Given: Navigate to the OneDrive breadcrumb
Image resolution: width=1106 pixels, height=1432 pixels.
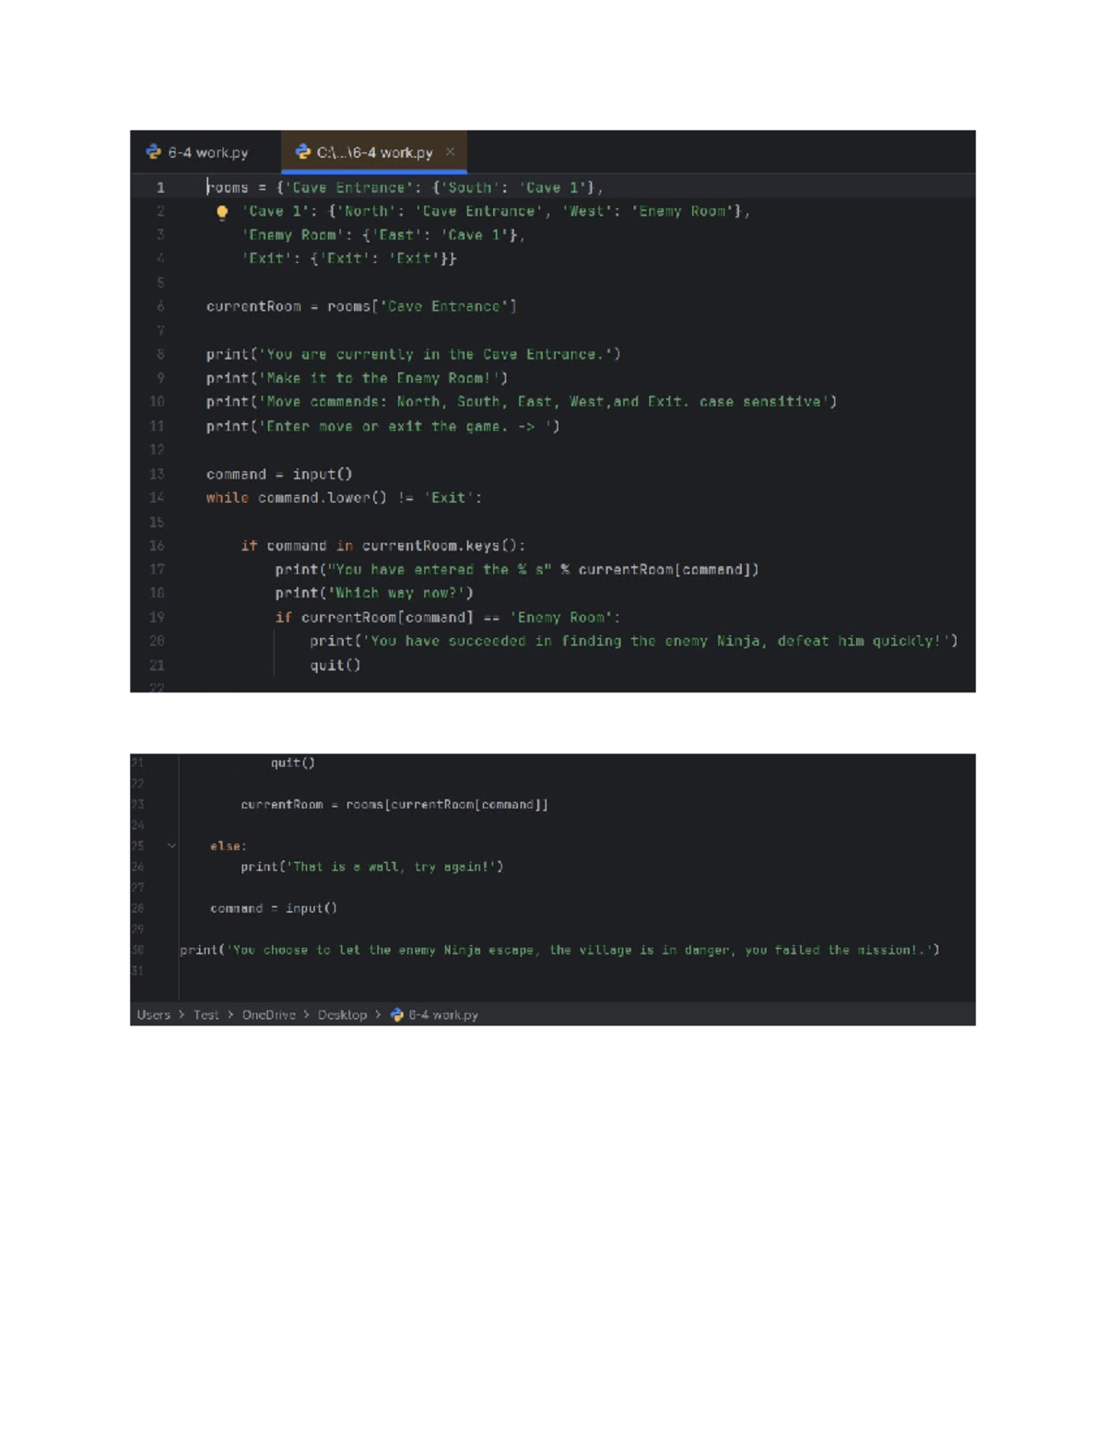Looking at the screenshot, I should click(268, 1014).
